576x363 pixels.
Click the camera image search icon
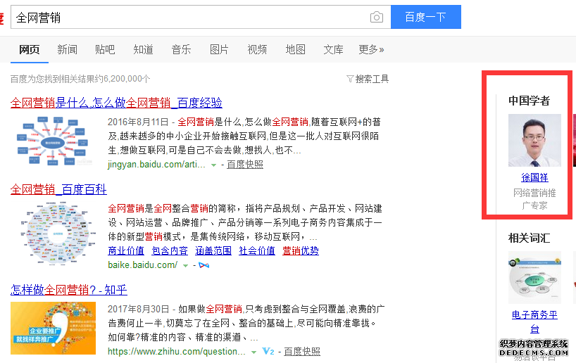click(377, 17)
